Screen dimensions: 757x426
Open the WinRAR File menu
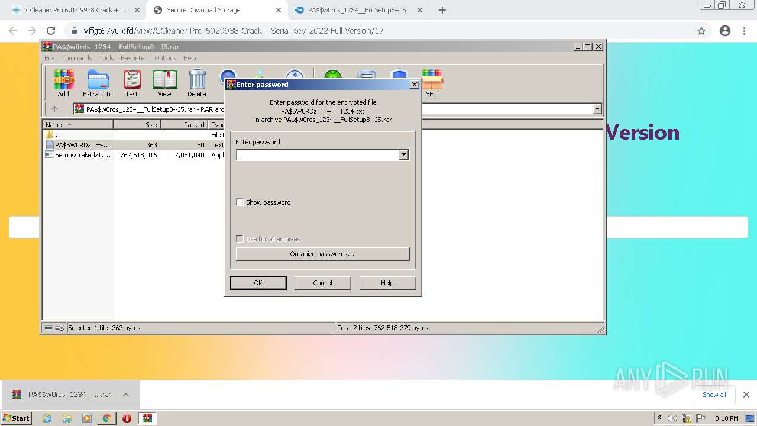[x=49, y=58]
